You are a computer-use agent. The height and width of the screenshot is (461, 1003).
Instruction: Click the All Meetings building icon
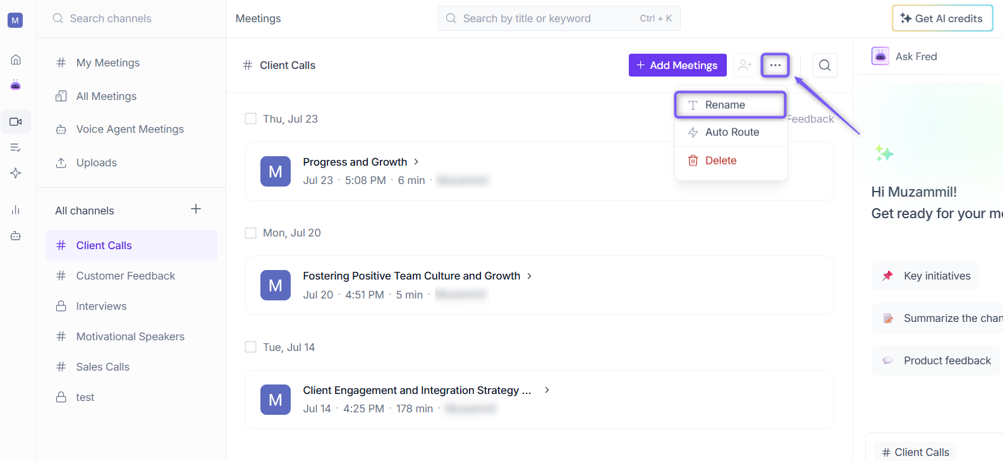click(61, 96)
